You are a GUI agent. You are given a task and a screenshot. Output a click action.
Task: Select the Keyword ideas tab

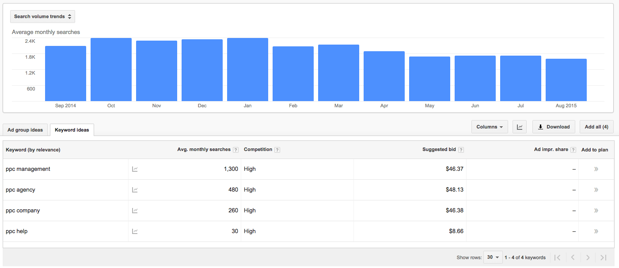pos(72,130)
